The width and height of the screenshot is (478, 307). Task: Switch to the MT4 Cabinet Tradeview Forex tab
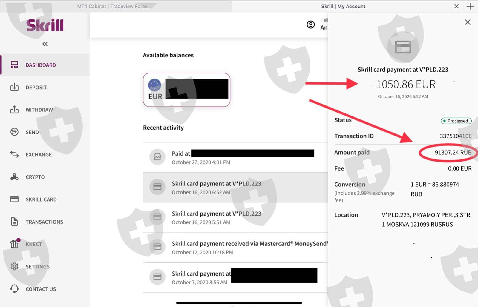[115, 6]
